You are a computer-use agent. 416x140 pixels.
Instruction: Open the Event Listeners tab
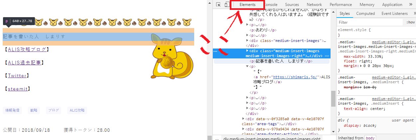[x=394, y=14]
